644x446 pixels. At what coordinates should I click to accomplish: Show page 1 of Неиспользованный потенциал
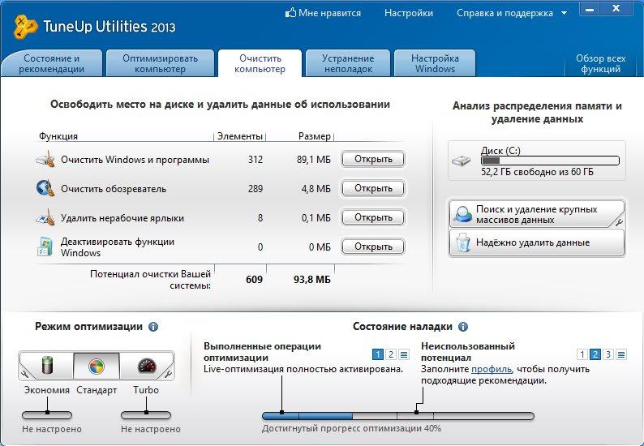point(582,354)
